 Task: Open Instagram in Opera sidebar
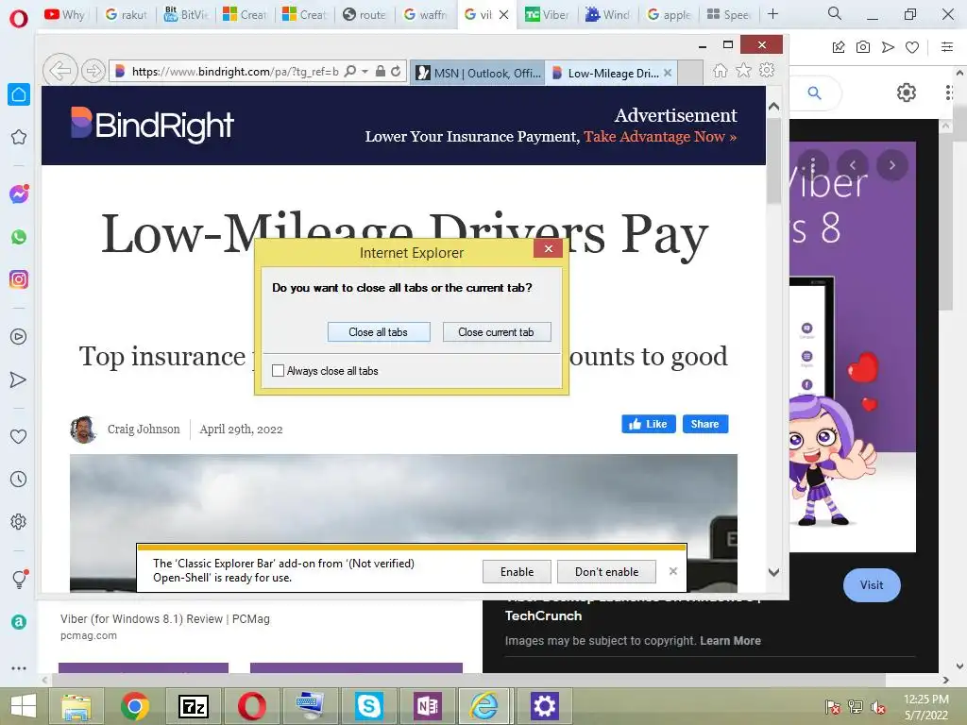coord(19,279)
